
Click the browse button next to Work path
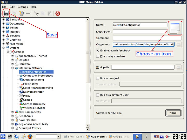click(x=178, y=67)
